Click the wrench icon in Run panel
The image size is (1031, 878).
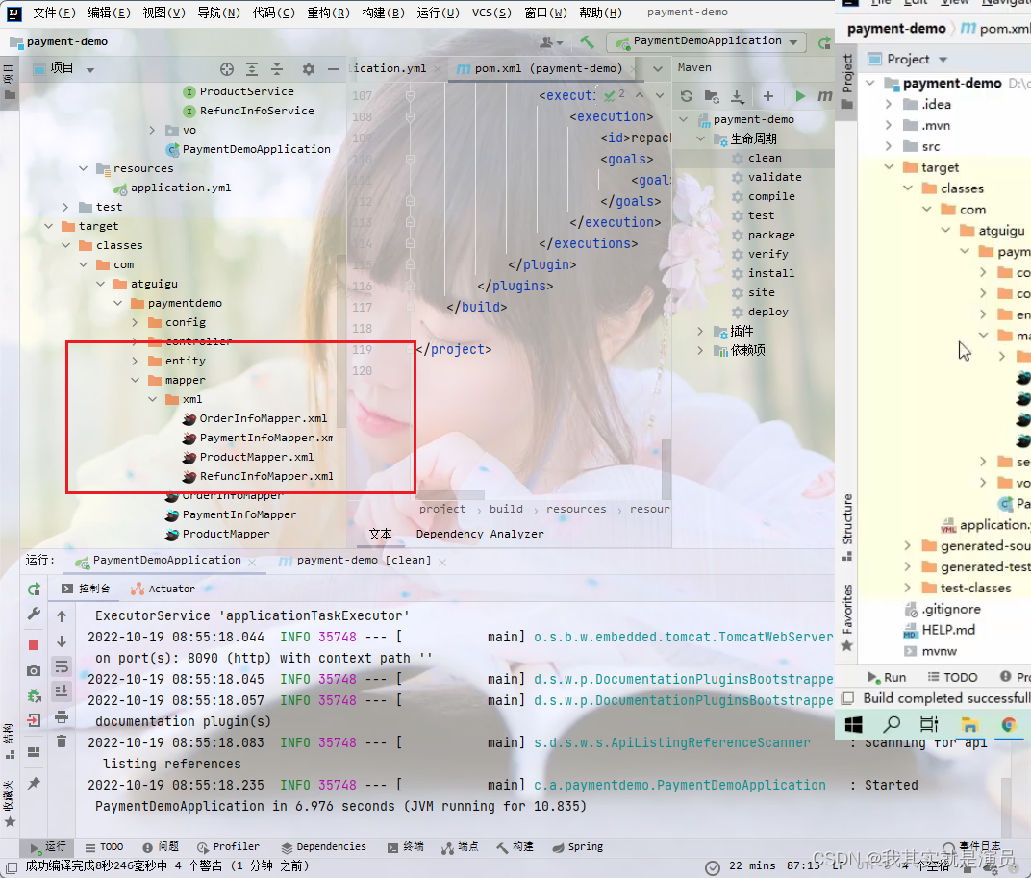[34, 614]
